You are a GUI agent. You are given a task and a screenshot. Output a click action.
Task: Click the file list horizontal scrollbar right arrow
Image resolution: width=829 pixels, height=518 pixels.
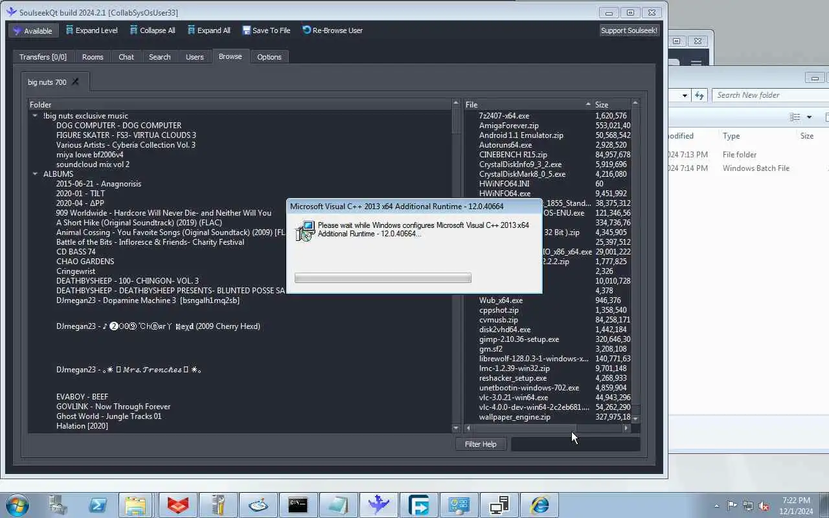[626, 428]
